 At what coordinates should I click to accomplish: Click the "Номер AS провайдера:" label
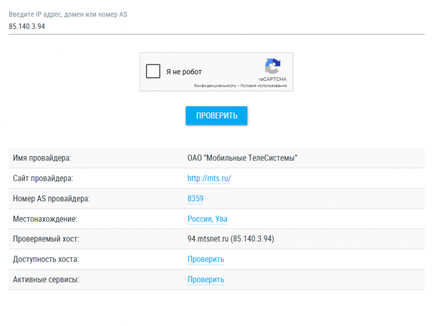[52, 199]
